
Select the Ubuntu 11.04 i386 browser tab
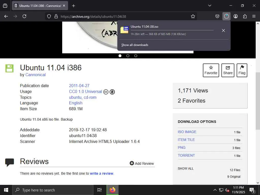click(40, 6)
